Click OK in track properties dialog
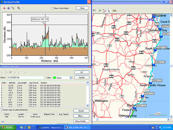The width and height of the screenshot is (173, 130). [82, 72]
